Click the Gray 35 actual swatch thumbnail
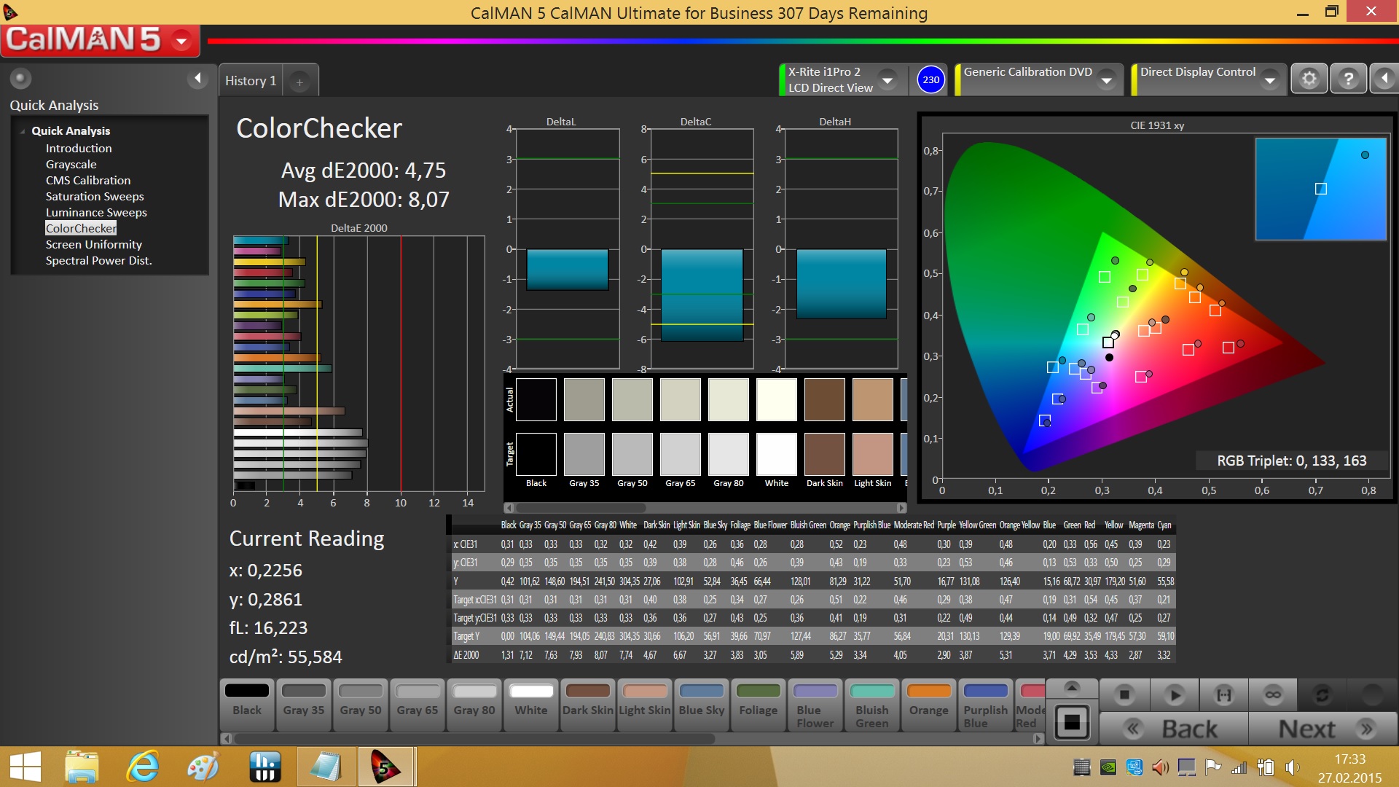 coord(584,399)
